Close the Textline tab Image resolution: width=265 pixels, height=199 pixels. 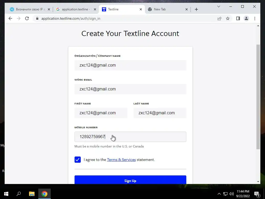click(141, 9)
